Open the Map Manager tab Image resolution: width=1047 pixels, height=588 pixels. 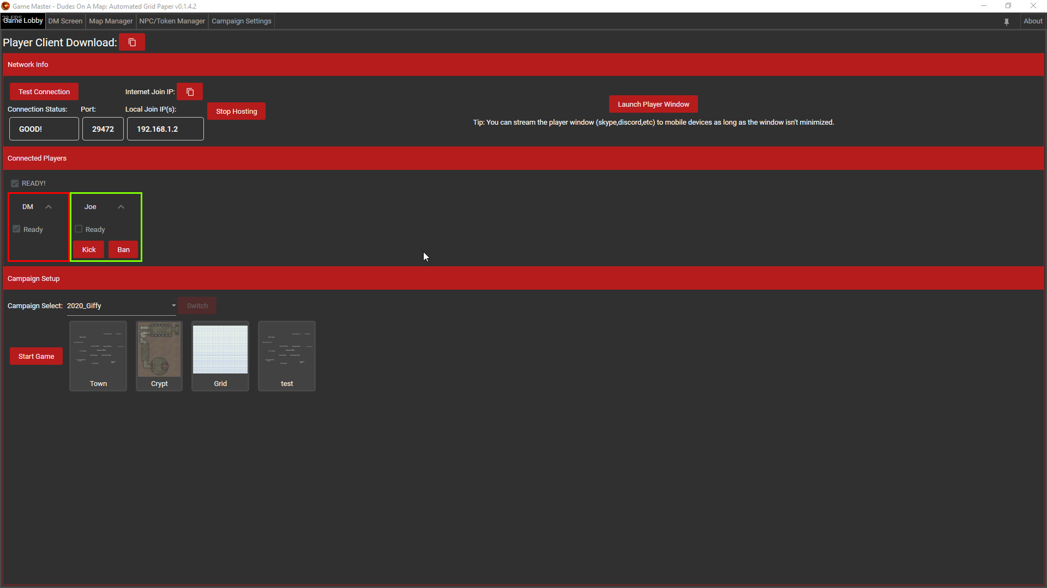[110, 21]
